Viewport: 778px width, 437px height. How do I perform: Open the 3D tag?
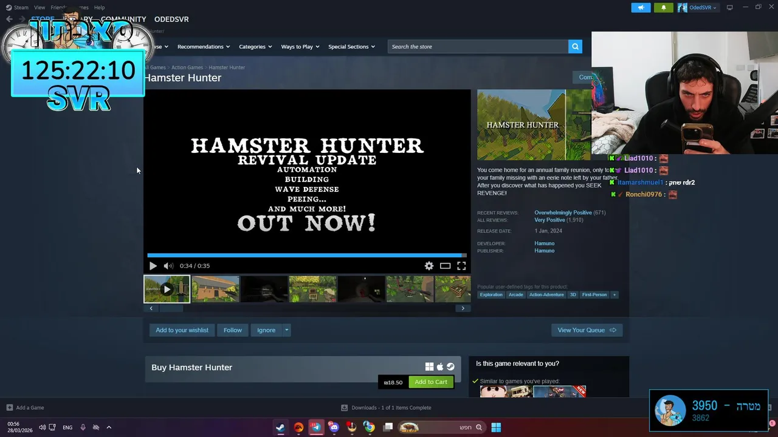[573, 295]
